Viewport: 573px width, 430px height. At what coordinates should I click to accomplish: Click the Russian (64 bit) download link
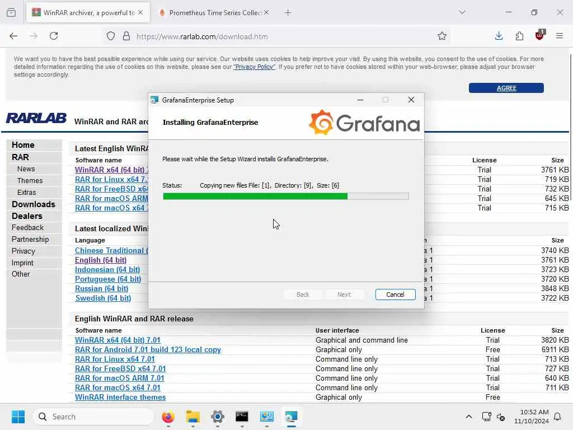[x=102, y=288]
